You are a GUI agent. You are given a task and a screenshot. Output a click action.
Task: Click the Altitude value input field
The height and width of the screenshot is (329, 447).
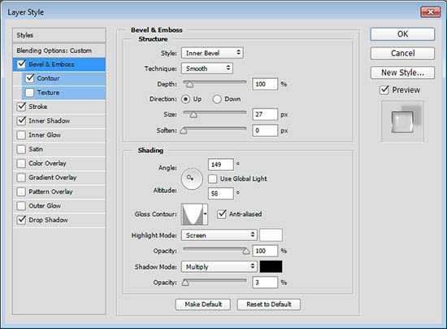point(221,193)
